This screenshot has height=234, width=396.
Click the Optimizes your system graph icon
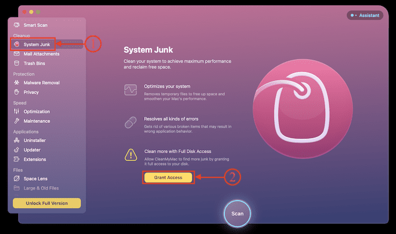[x=131, y=90]
